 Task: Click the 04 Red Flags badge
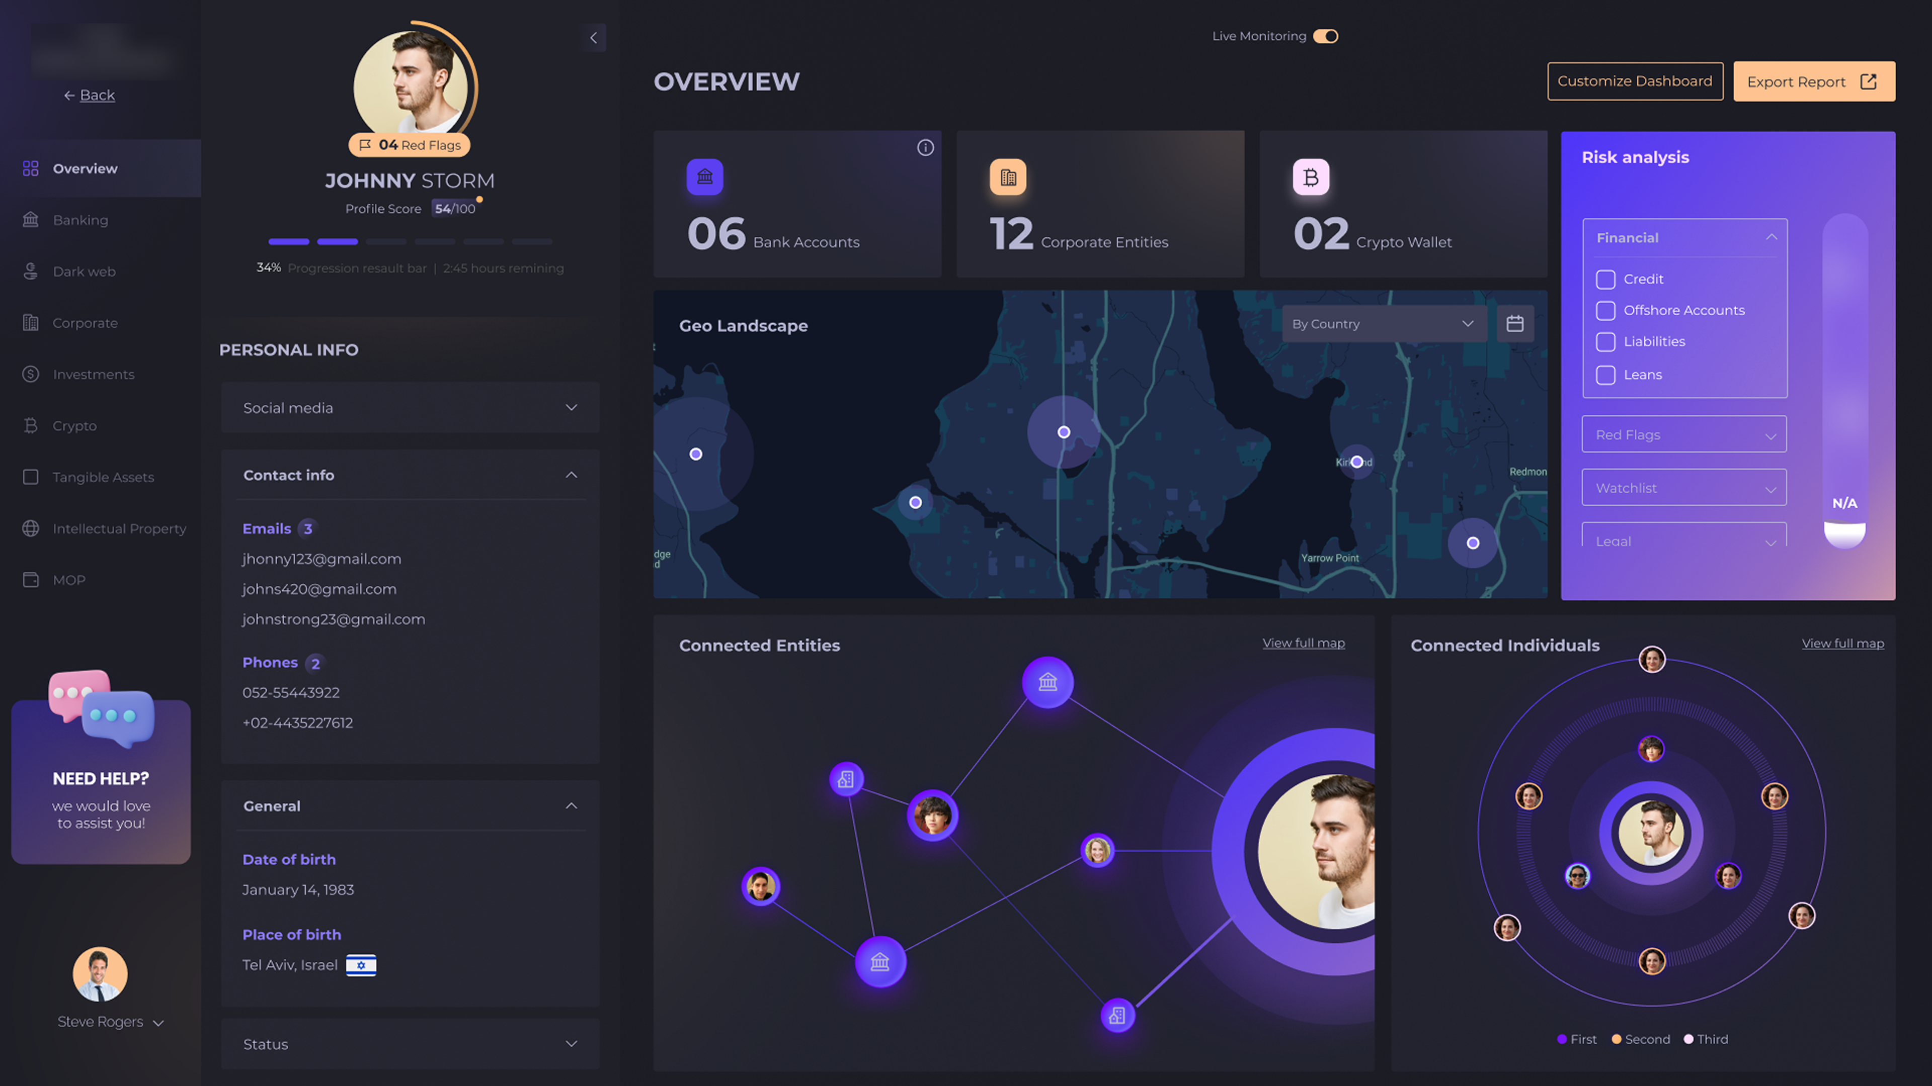(x=410, y=145)
